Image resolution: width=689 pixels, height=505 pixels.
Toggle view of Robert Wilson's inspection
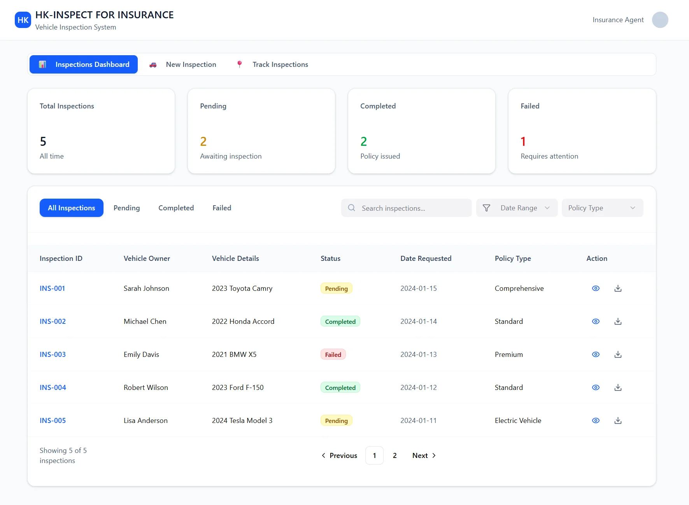click(596, 387)
